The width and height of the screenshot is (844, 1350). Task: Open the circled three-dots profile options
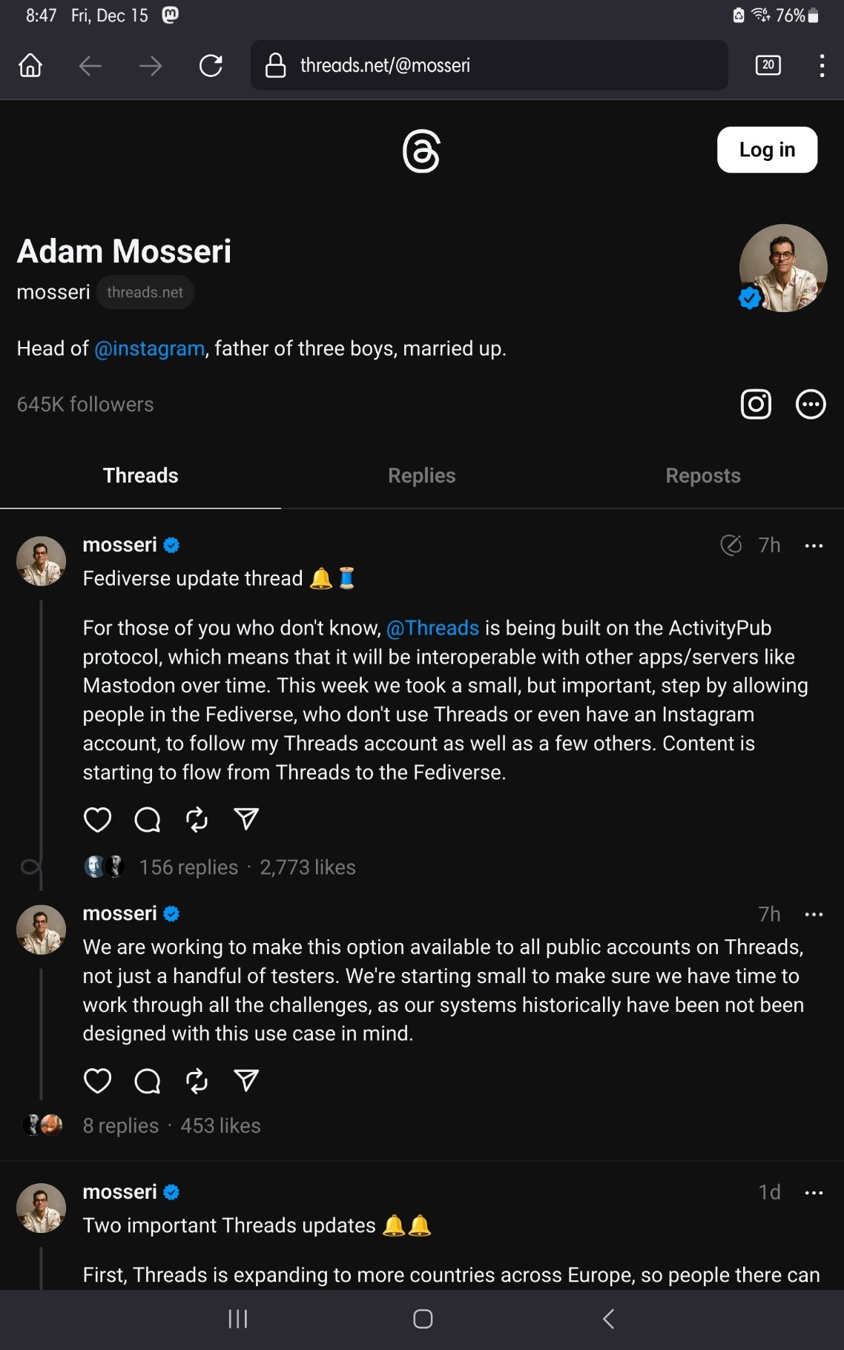point(810,404)
